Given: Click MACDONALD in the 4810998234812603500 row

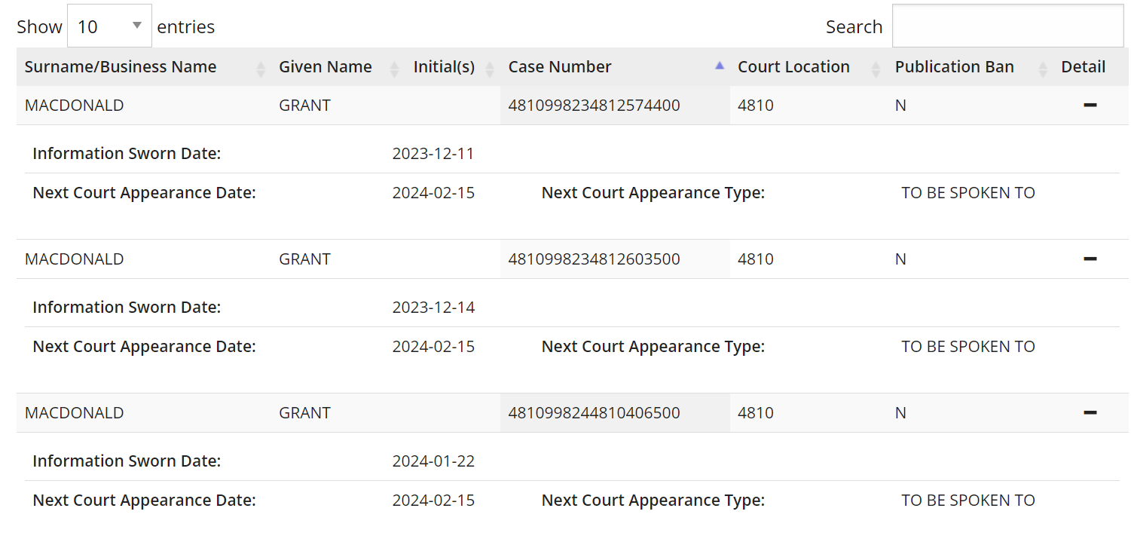Looking at the screenshot, I should tap(75, 259).
